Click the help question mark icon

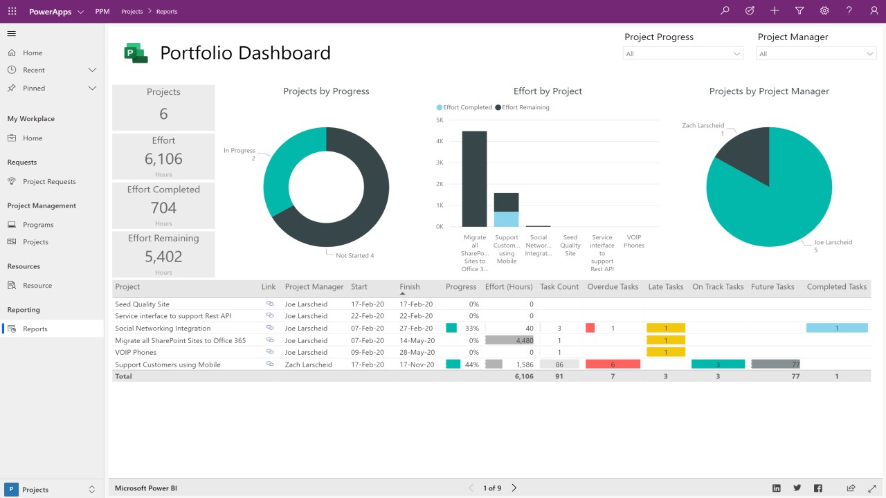849,11
